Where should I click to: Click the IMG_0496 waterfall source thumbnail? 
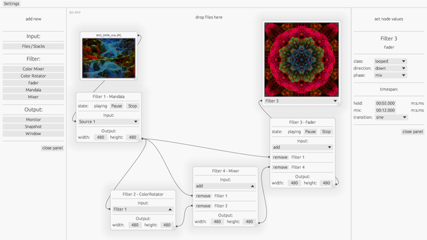(109, 58)
